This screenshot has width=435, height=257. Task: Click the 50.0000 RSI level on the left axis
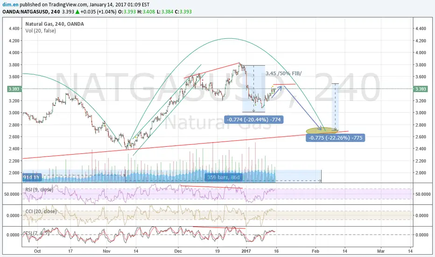pos(12,194)
